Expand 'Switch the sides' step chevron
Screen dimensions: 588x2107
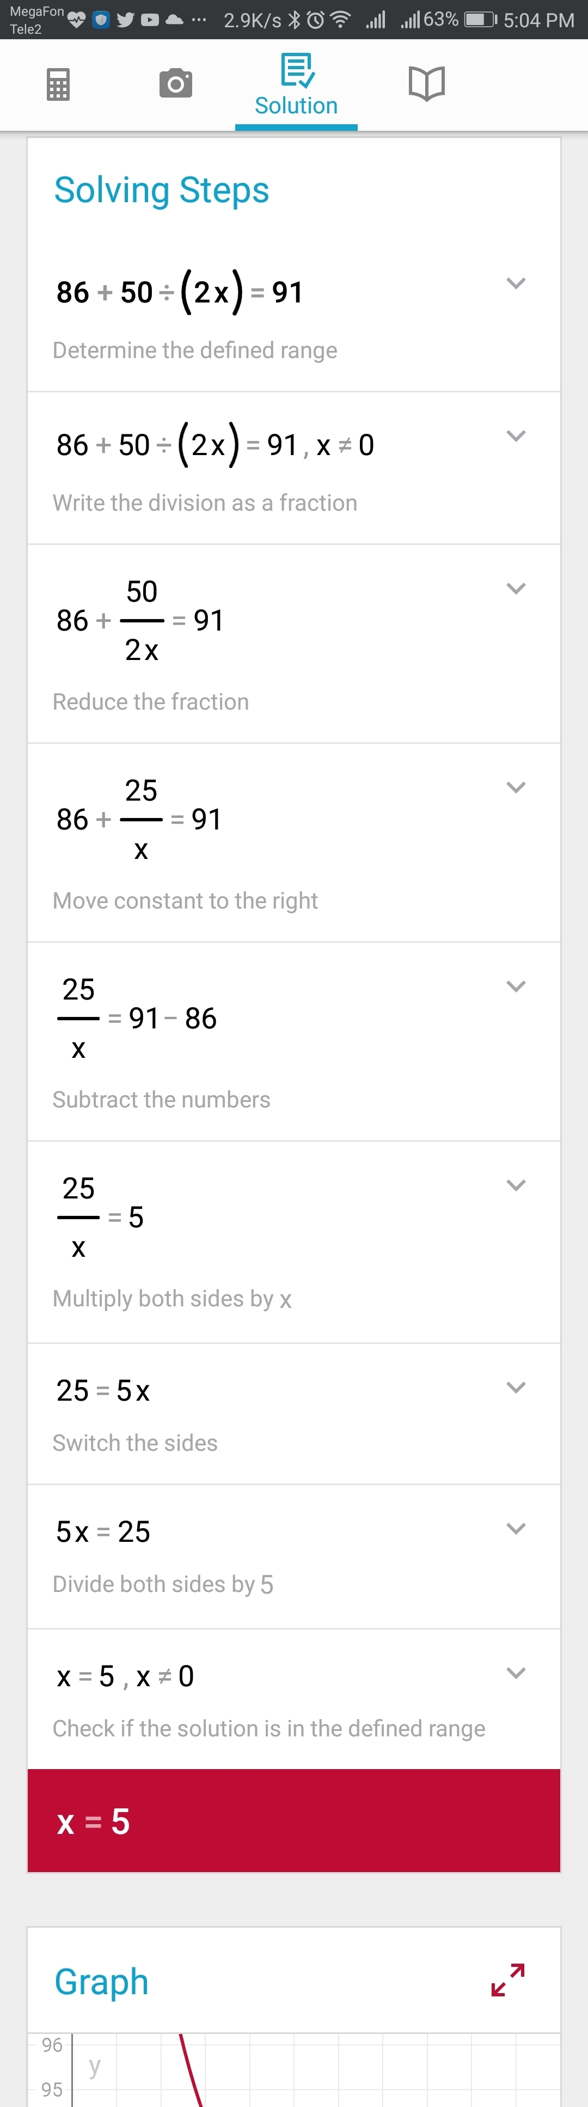coord(515,1387)
